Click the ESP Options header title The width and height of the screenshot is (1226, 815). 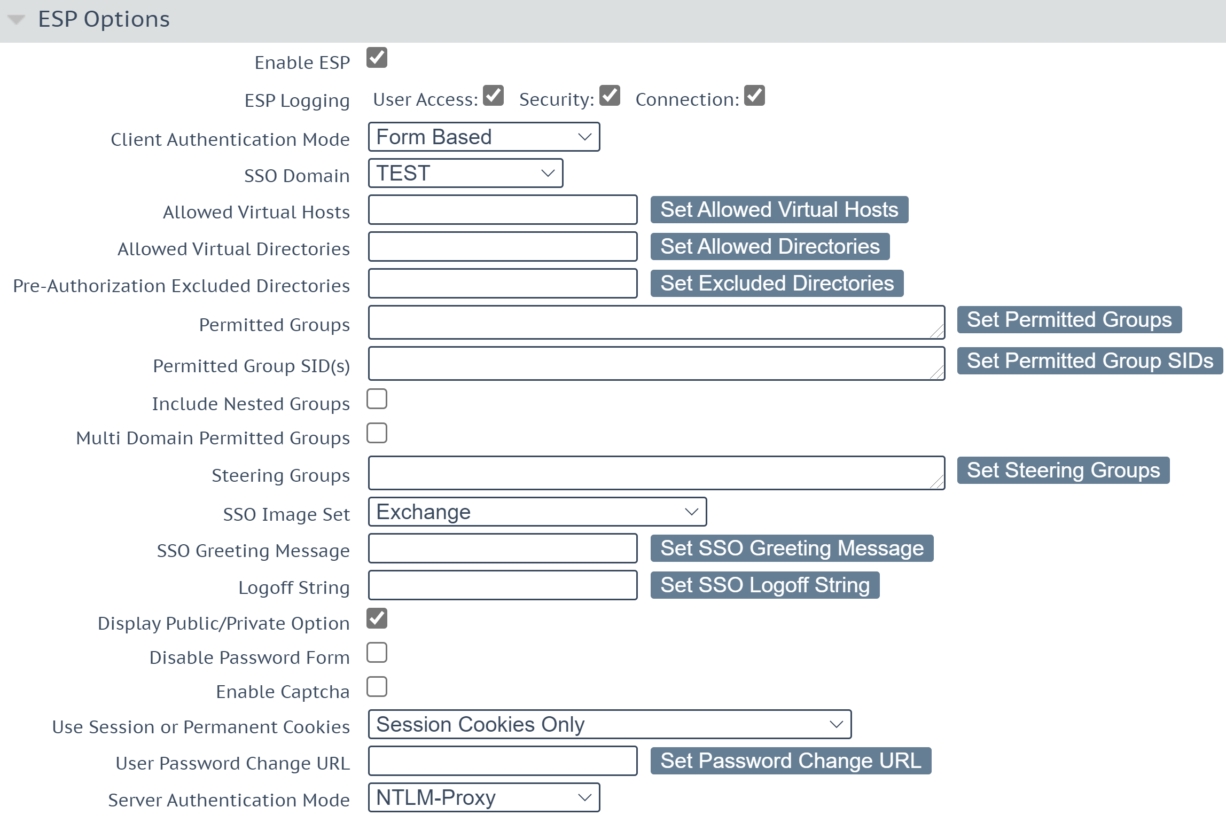pyautogui.click(x=104, y=20)
